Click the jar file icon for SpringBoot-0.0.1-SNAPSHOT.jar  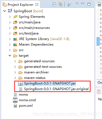21,83
